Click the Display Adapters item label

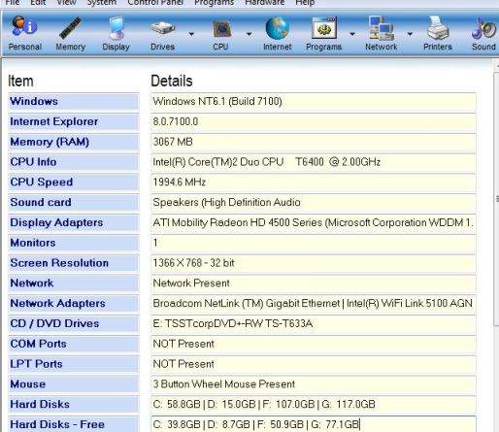click(74, 222)
